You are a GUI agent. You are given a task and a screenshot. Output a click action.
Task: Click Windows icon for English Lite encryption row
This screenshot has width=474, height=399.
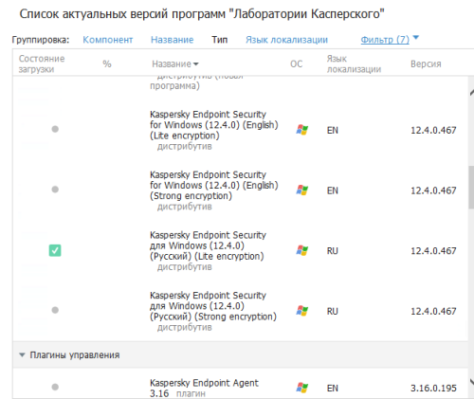pyautogui.click(x=302, y=130)
